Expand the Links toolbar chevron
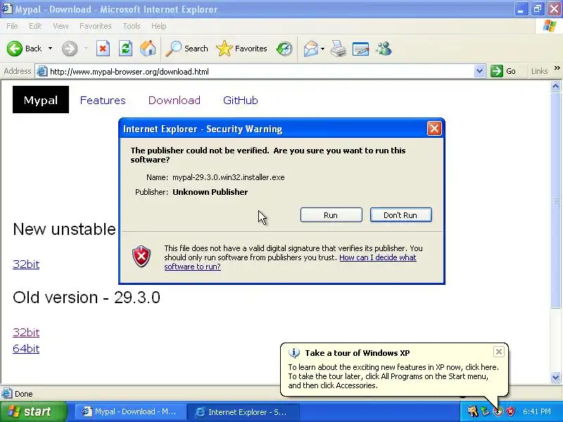This screenshot has width=563, height=422. point(557,68)
